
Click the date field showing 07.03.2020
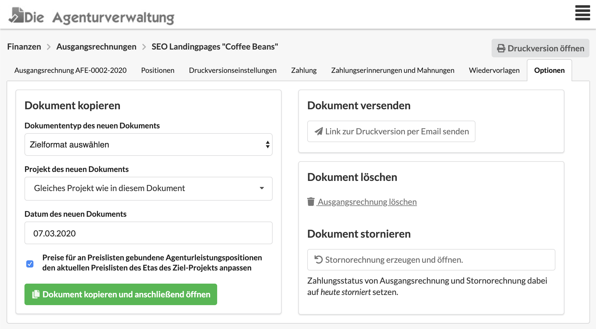(x=148, y=233)
